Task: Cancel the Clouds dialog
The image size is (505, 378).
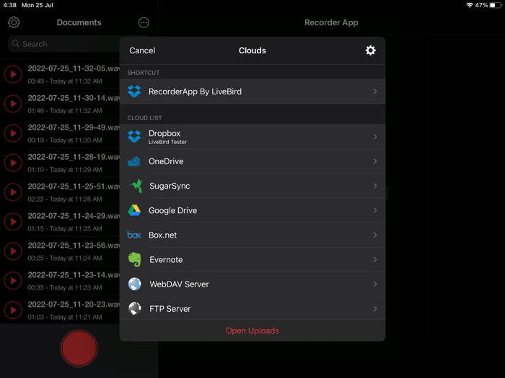Action: pyautogui.click(x=142, y=50)
